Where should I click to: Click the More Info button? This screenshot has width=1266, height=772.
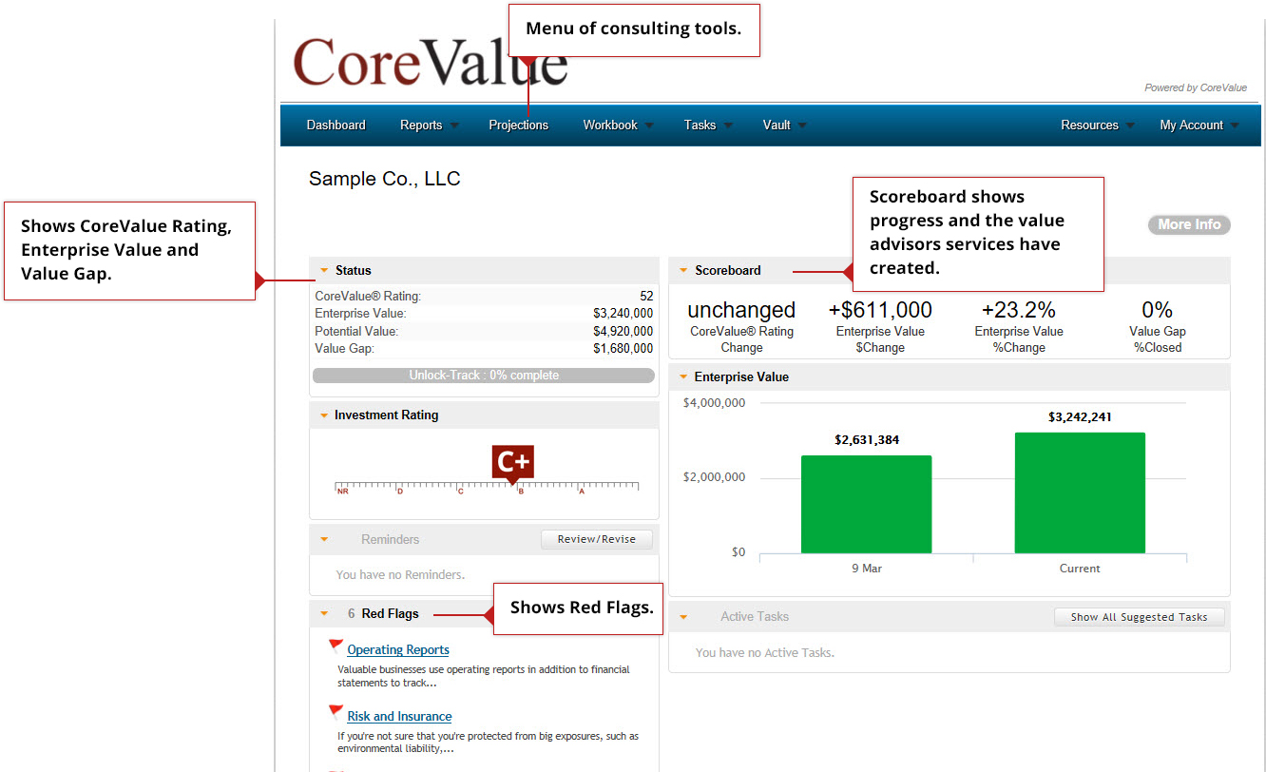coord(1189,225)
